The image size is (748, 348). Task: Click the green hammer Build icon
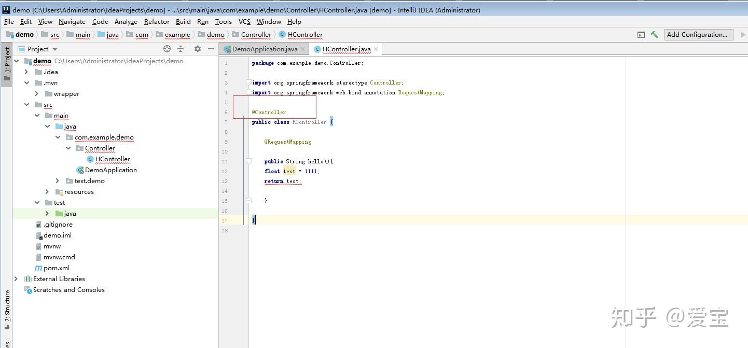pos(654,35)
